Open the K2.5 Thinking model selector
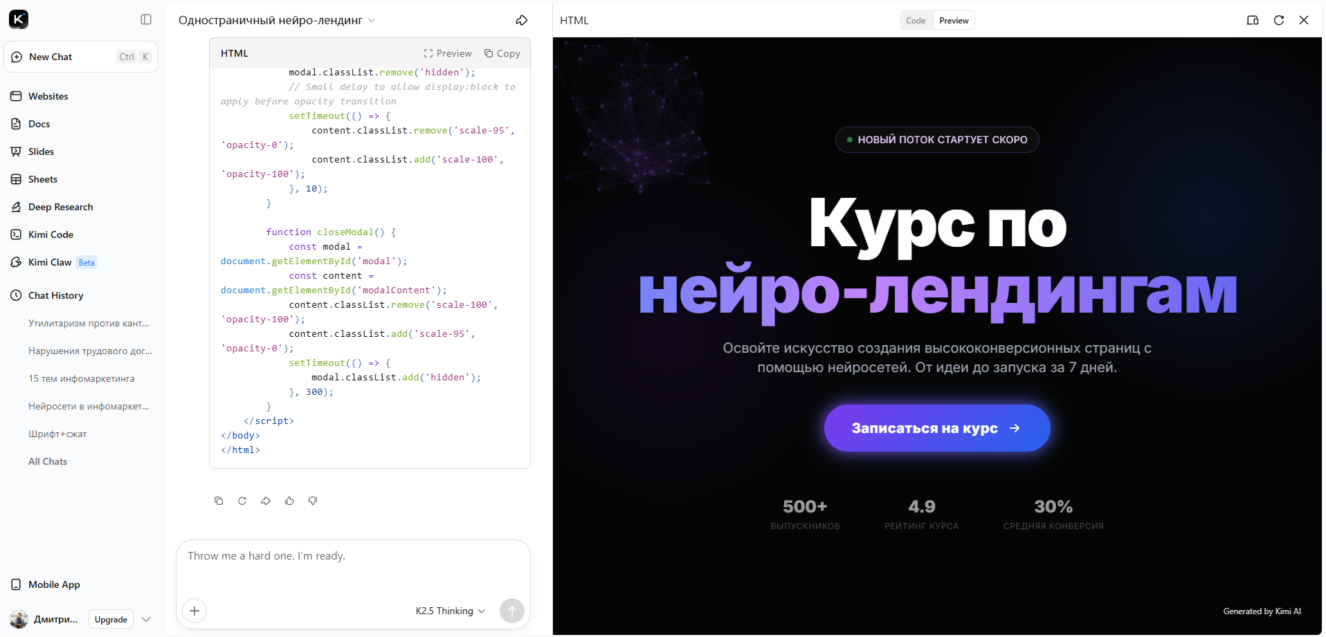 click(x=448, y=611)
